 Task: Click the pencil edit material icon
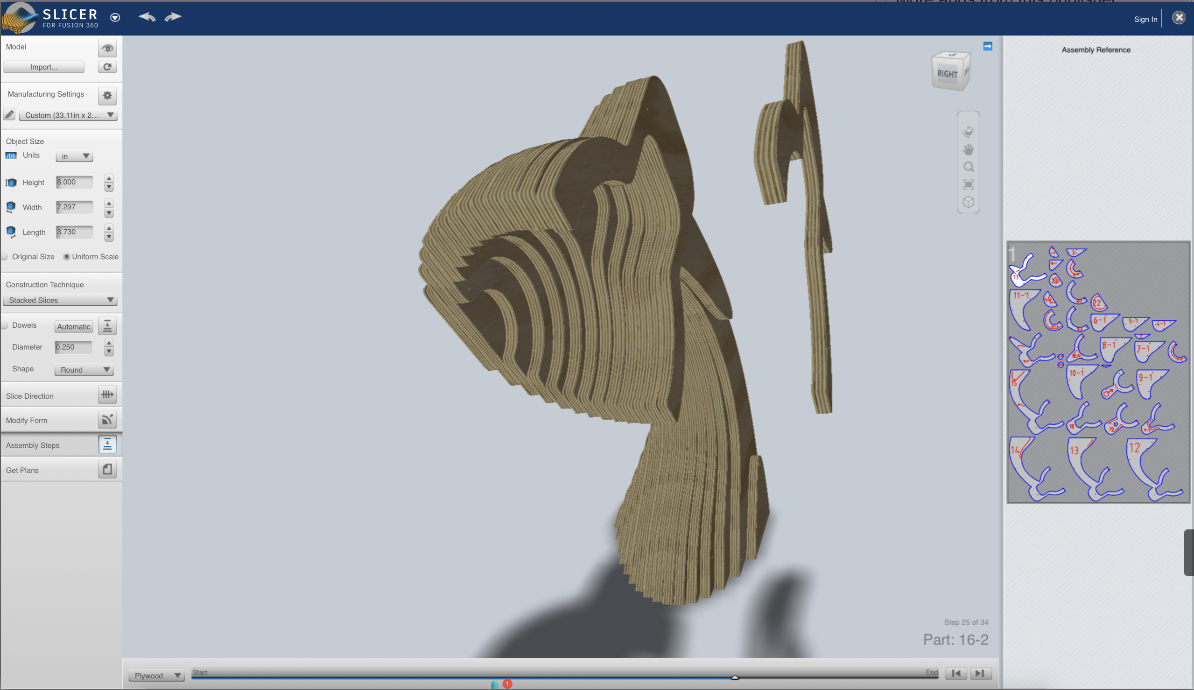click(9, 115)
